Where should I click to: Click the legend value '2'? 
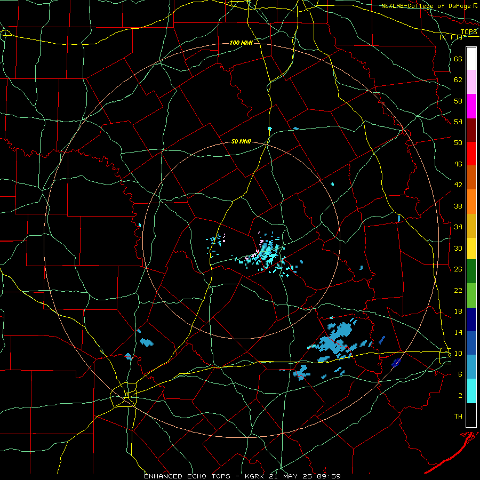pyautogui.click(x=460, y=396)
